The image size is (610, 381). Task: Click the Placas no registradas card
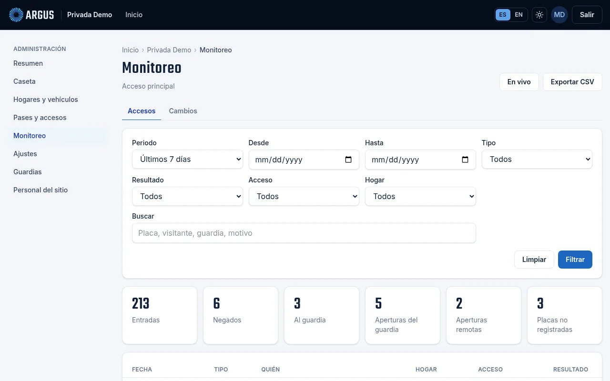pos(565,315)
